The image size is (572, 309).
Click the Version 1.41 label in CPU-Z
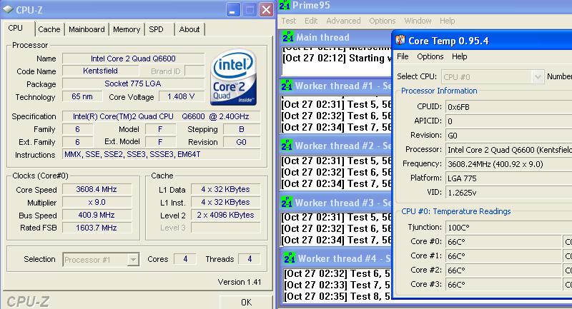240,282
